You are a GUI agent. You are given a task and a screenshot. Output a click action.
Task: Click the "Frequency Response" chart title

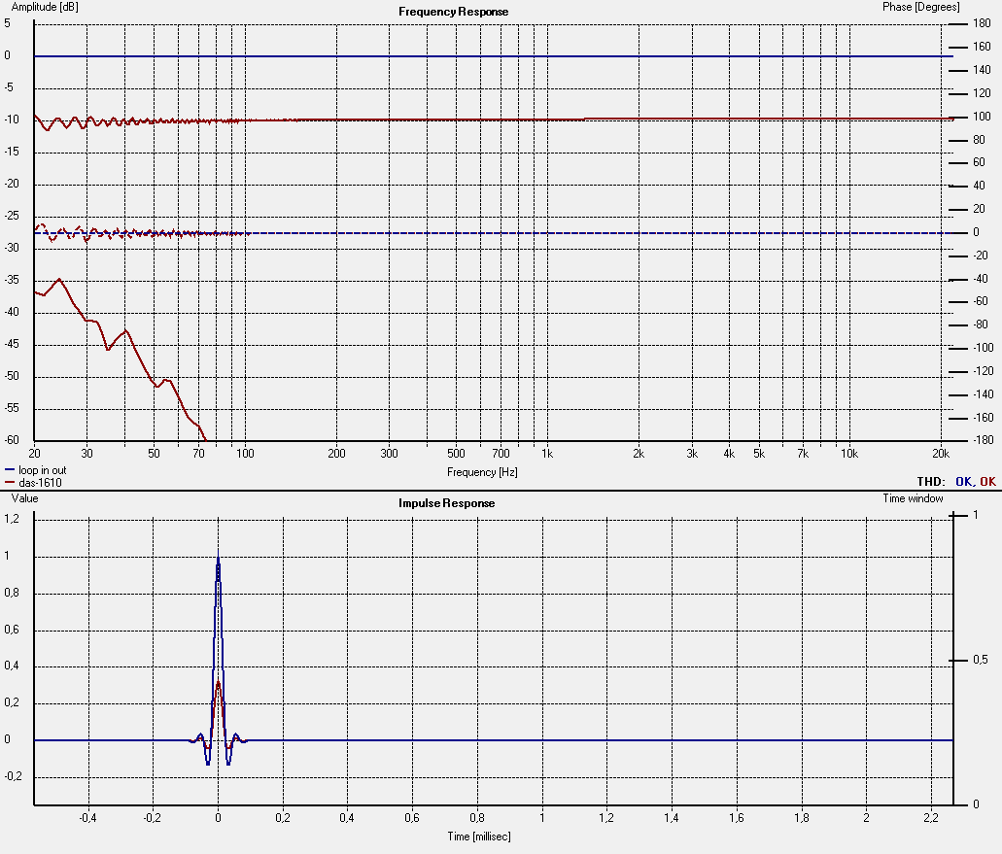point(453,12)
